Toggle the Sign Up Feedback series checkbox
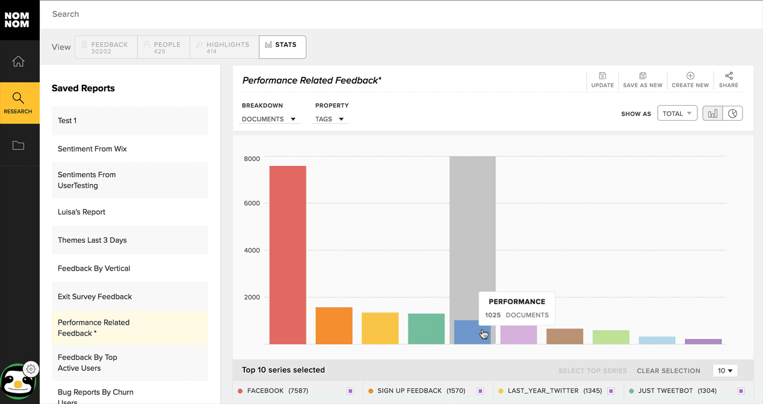 click(480, 391)
